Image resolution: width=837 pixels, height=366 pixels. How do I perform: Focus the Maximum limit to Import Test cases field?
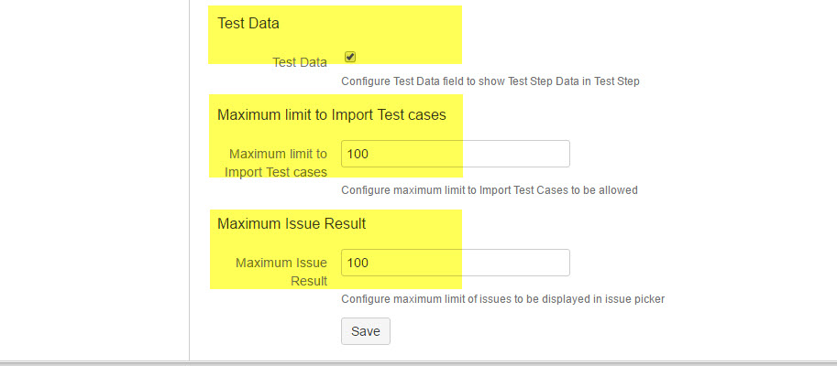click(455, 154)
